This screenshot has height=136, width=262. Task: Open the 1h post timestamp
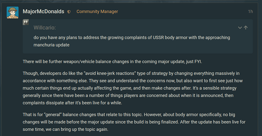click(250, 11)
